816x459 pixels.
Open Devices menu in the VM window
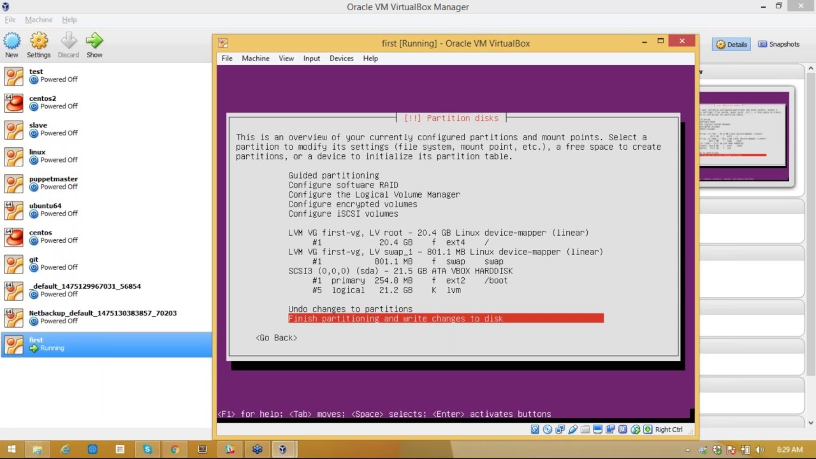342,58
